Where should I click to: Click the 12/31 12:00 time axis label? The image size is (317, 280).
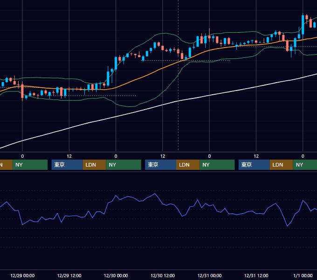click(256, 275)
